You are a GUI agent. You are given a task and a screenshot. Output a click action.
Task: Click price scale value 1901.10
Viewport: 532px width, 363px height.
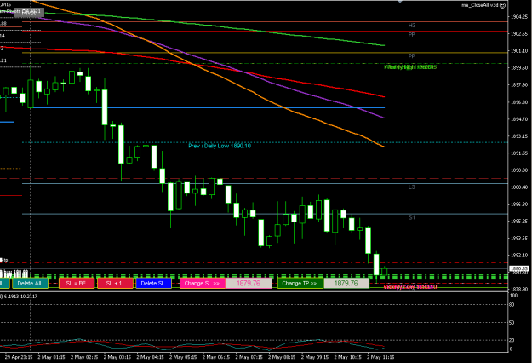point(519,50)
